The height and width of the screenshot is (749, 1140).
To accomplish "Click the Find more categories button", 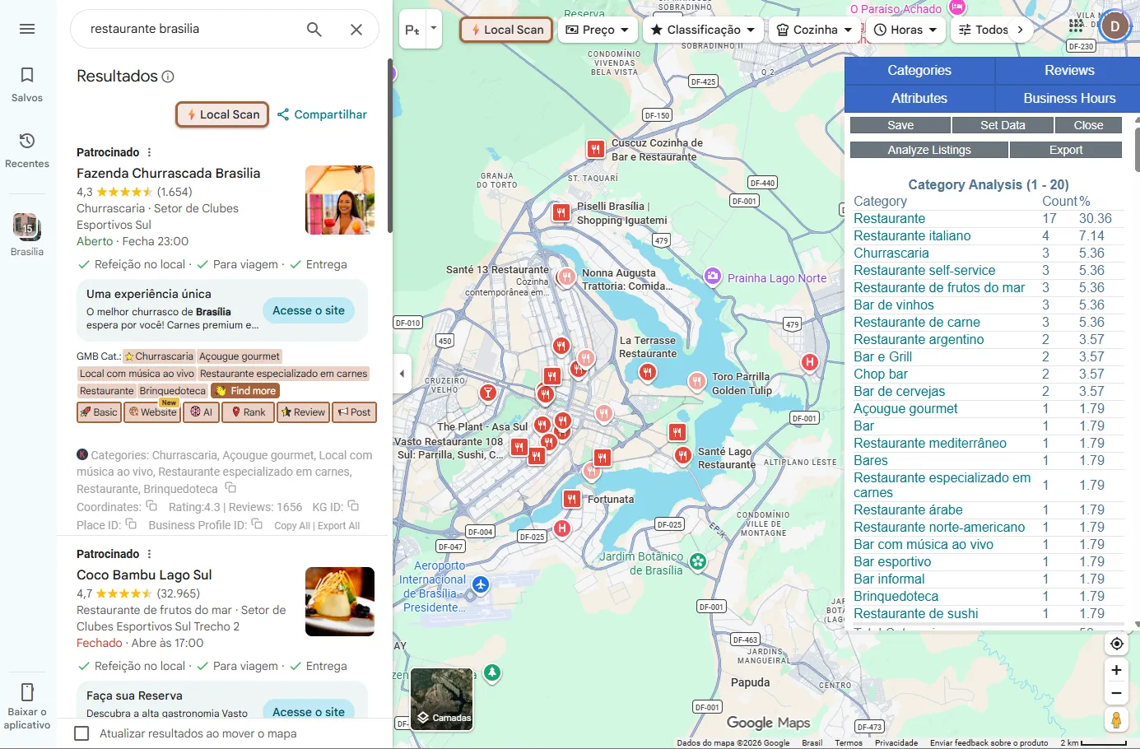I will click(x=245, y=391).
